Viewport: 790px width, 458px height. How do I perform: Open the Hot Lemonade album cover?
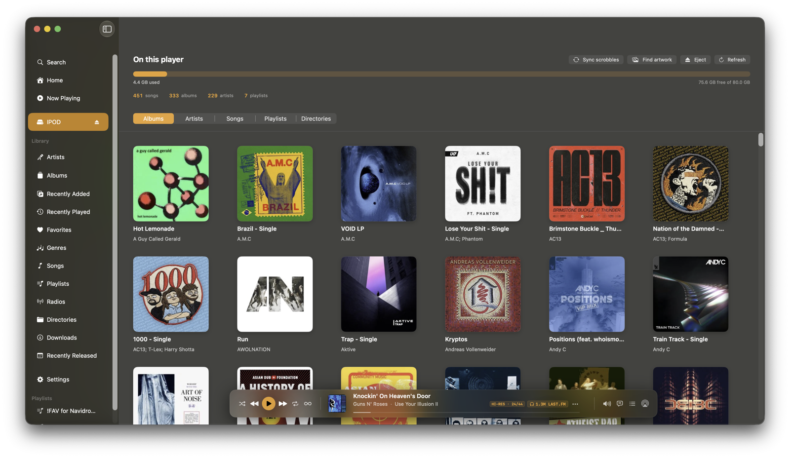[171, 184]
